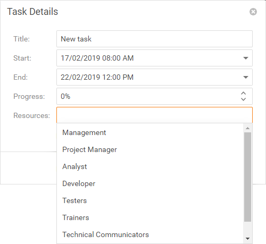Increase Progress with the up arrow
Image resolution: width=266 pixels, height=244 pixels.
click(244, 93)
